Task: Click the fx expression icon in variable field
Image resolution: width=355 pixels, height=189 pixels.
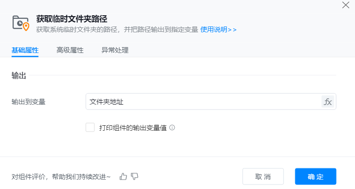Action: coord(328,102)
